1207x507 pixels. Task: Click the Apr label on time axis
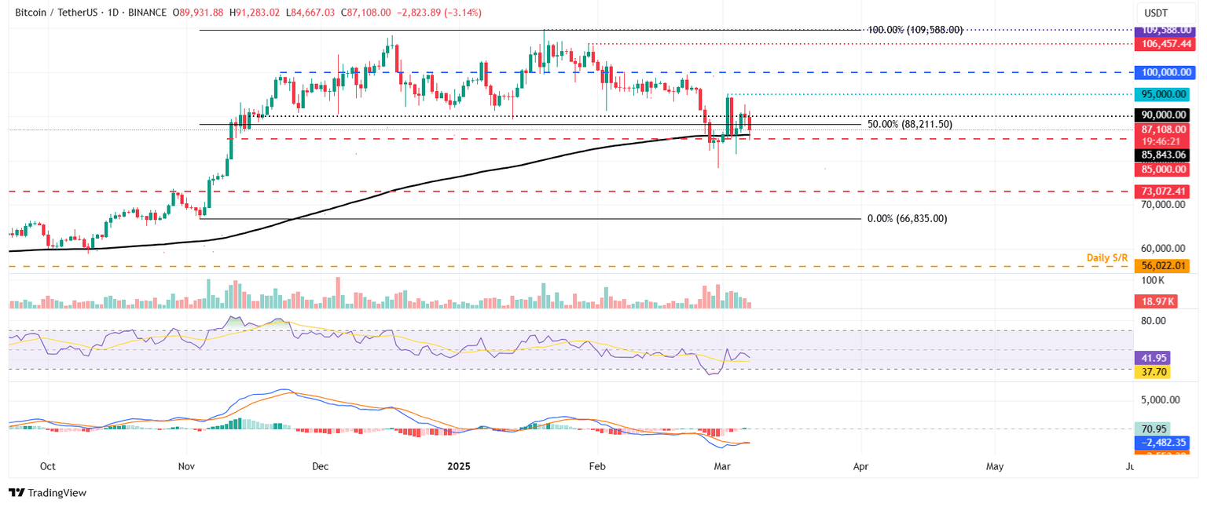click(861, 465)
